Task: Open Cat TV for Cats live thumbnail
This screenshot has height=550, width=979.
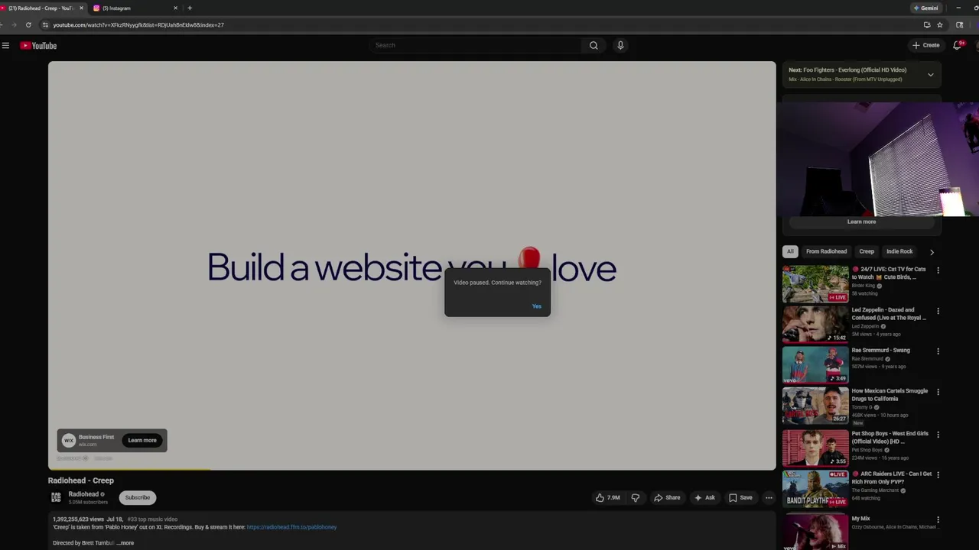Action: [x=815, y=283]
